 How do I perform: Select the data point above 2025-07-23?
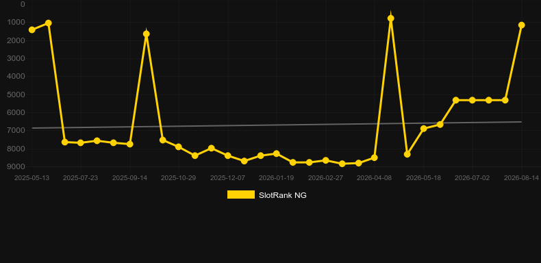(81, 142)
